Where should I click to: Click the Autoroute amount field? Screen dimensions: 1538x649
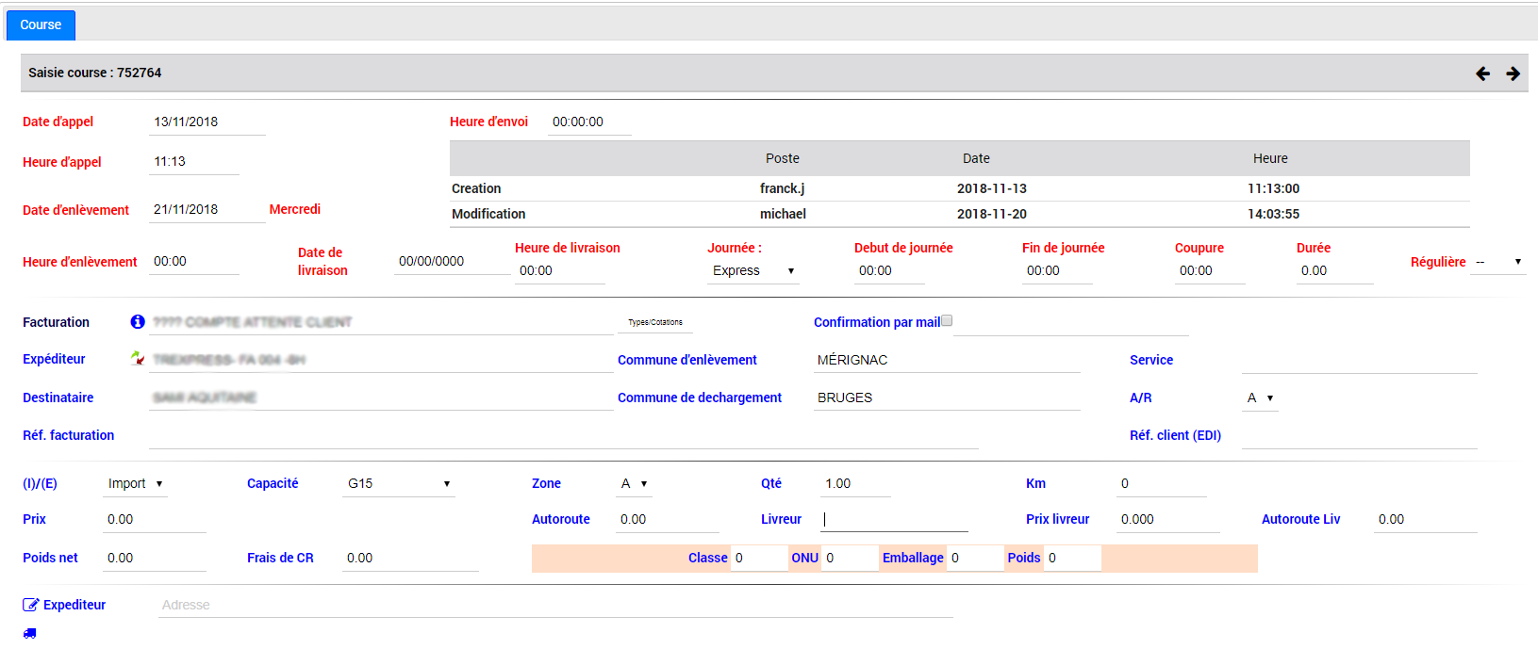(x=668, y=520)
